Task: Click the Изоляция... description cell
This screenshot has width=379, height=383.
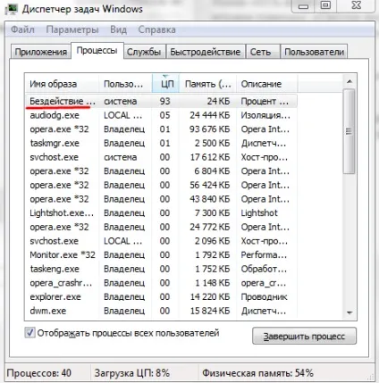Action: point(265,115)
